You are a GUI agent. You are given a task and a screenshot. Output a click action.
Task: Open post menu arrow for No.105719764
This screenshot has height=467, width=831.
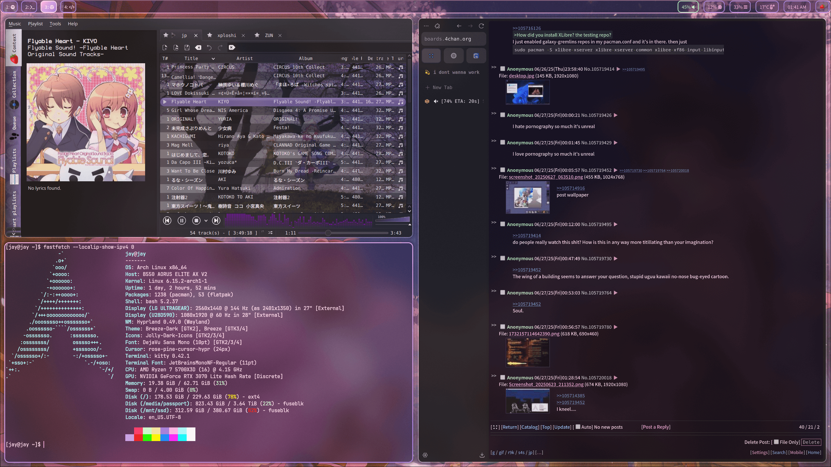pyautogui.click(x=616, y=293)
